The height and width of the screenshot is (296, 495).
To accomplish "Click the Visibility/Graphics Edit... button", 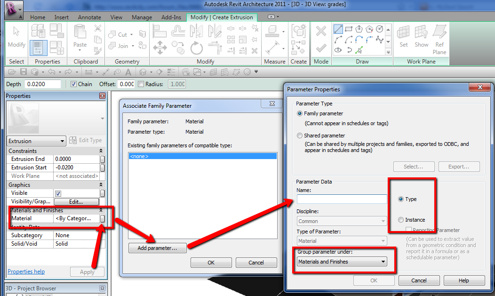I will pyautogui.click(x=76, y=201).
